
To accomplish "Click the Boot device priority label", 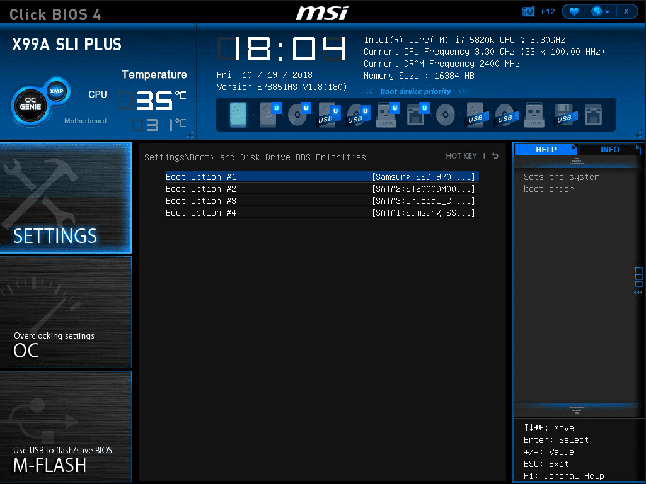I will (415, 91).
